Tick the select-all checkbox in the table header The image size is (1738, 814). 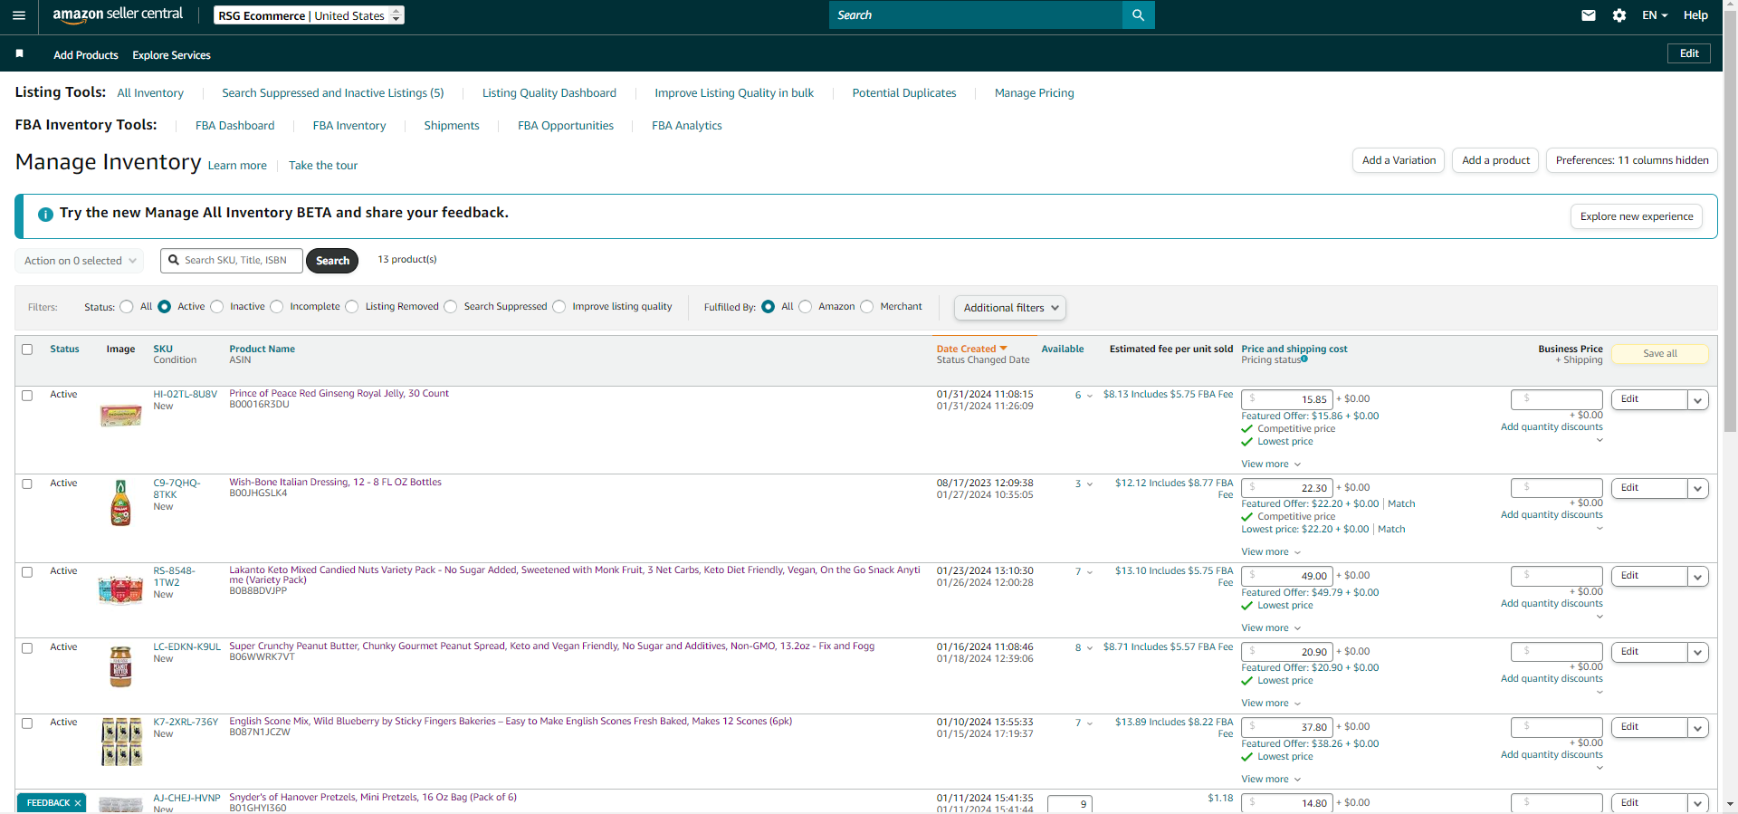(x=27, y=350)
